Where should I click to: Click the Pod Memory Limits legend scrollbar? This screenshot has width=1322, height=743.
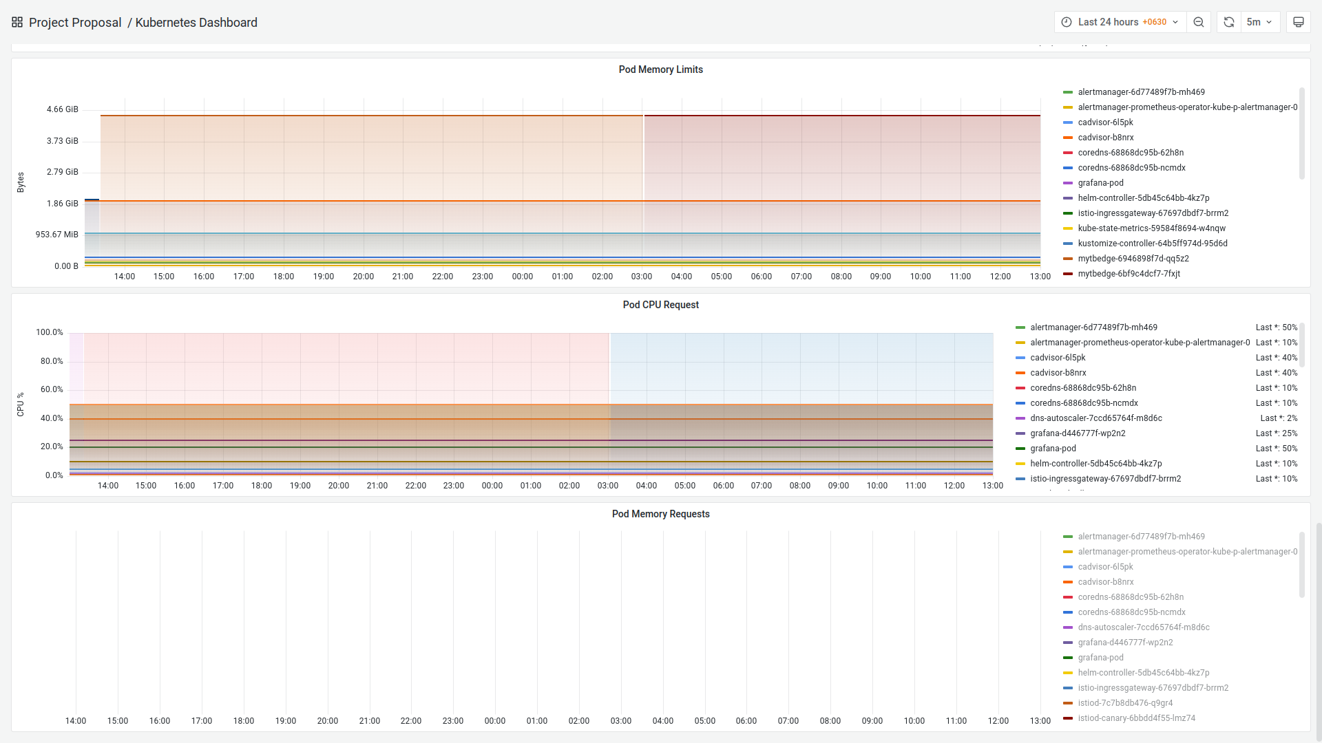(x=1301, y=134)
